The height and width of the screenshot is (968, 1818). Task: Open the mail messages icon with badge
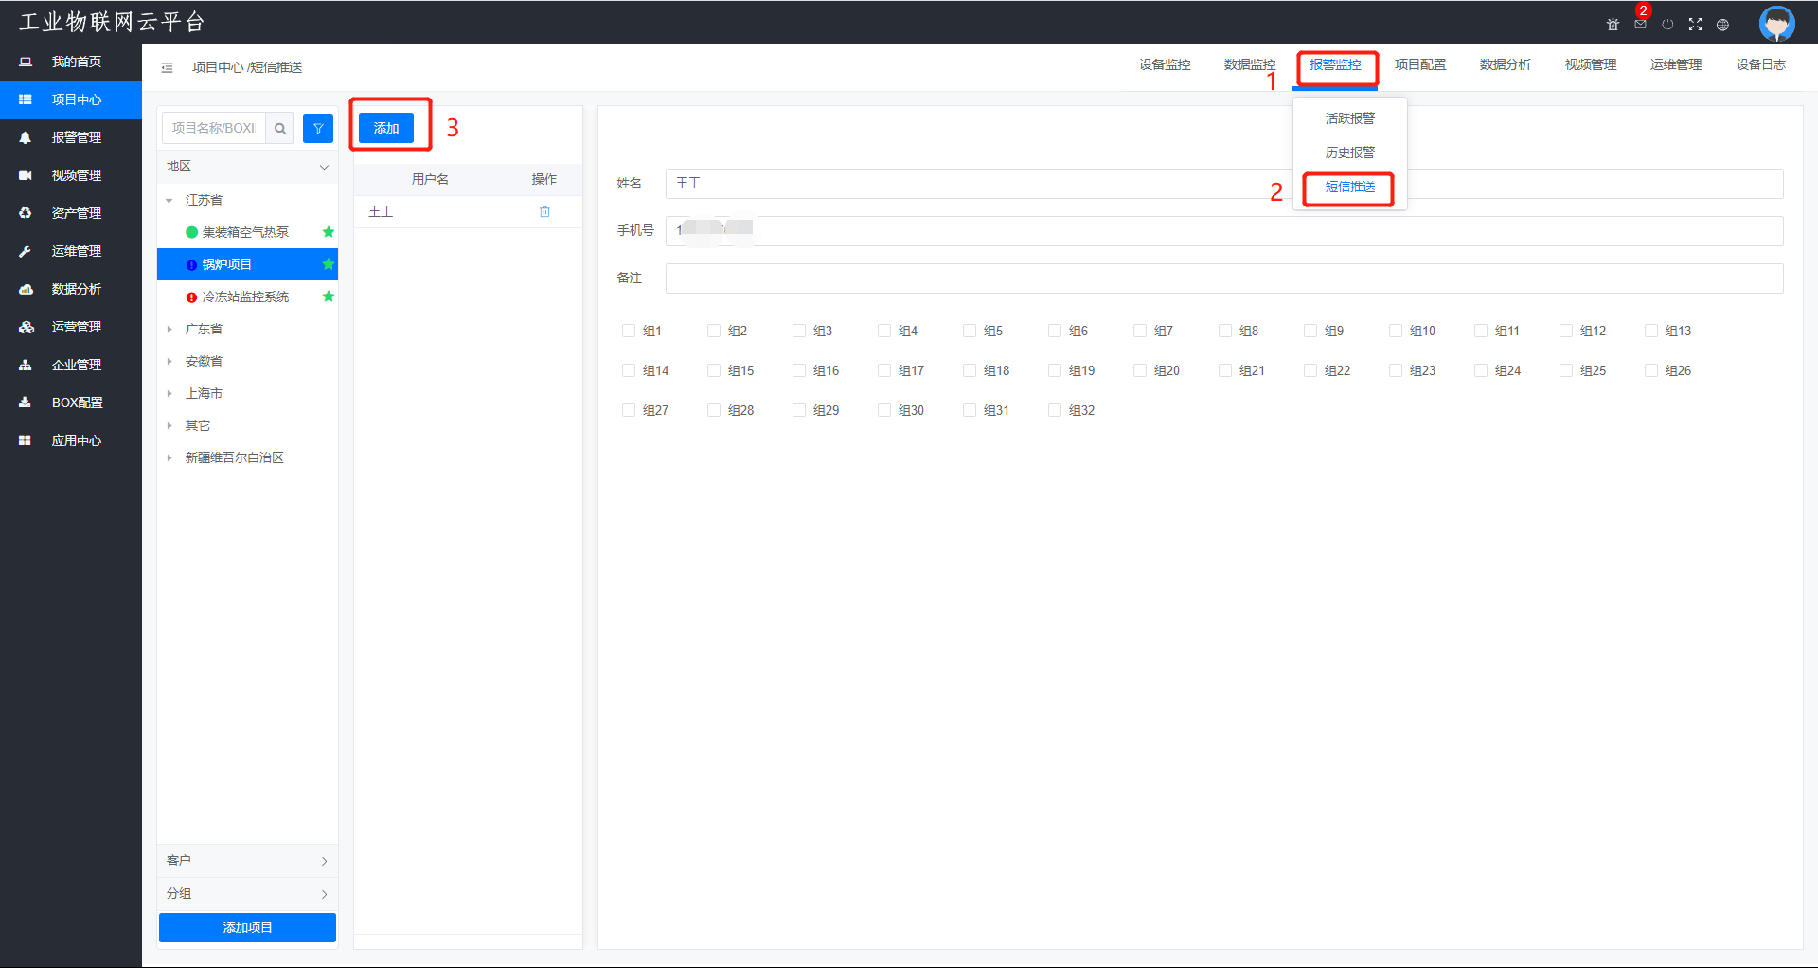click(x=1640, y=25)
